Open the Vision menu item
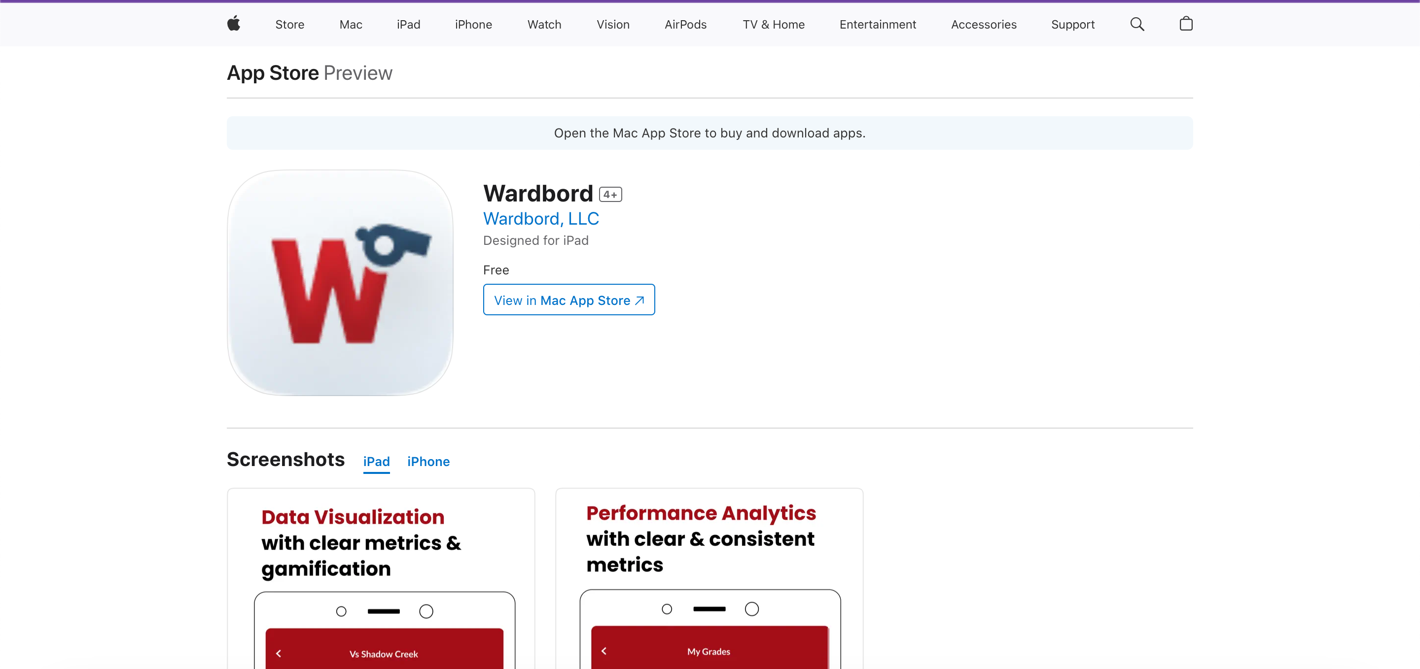This screenshot has width=1420, height=669. [x=613, y=24]
